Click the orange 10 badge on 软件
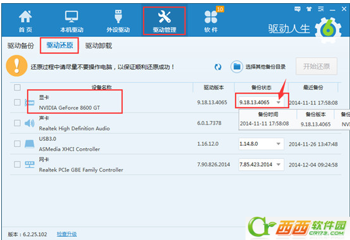 tap(220, 9)
